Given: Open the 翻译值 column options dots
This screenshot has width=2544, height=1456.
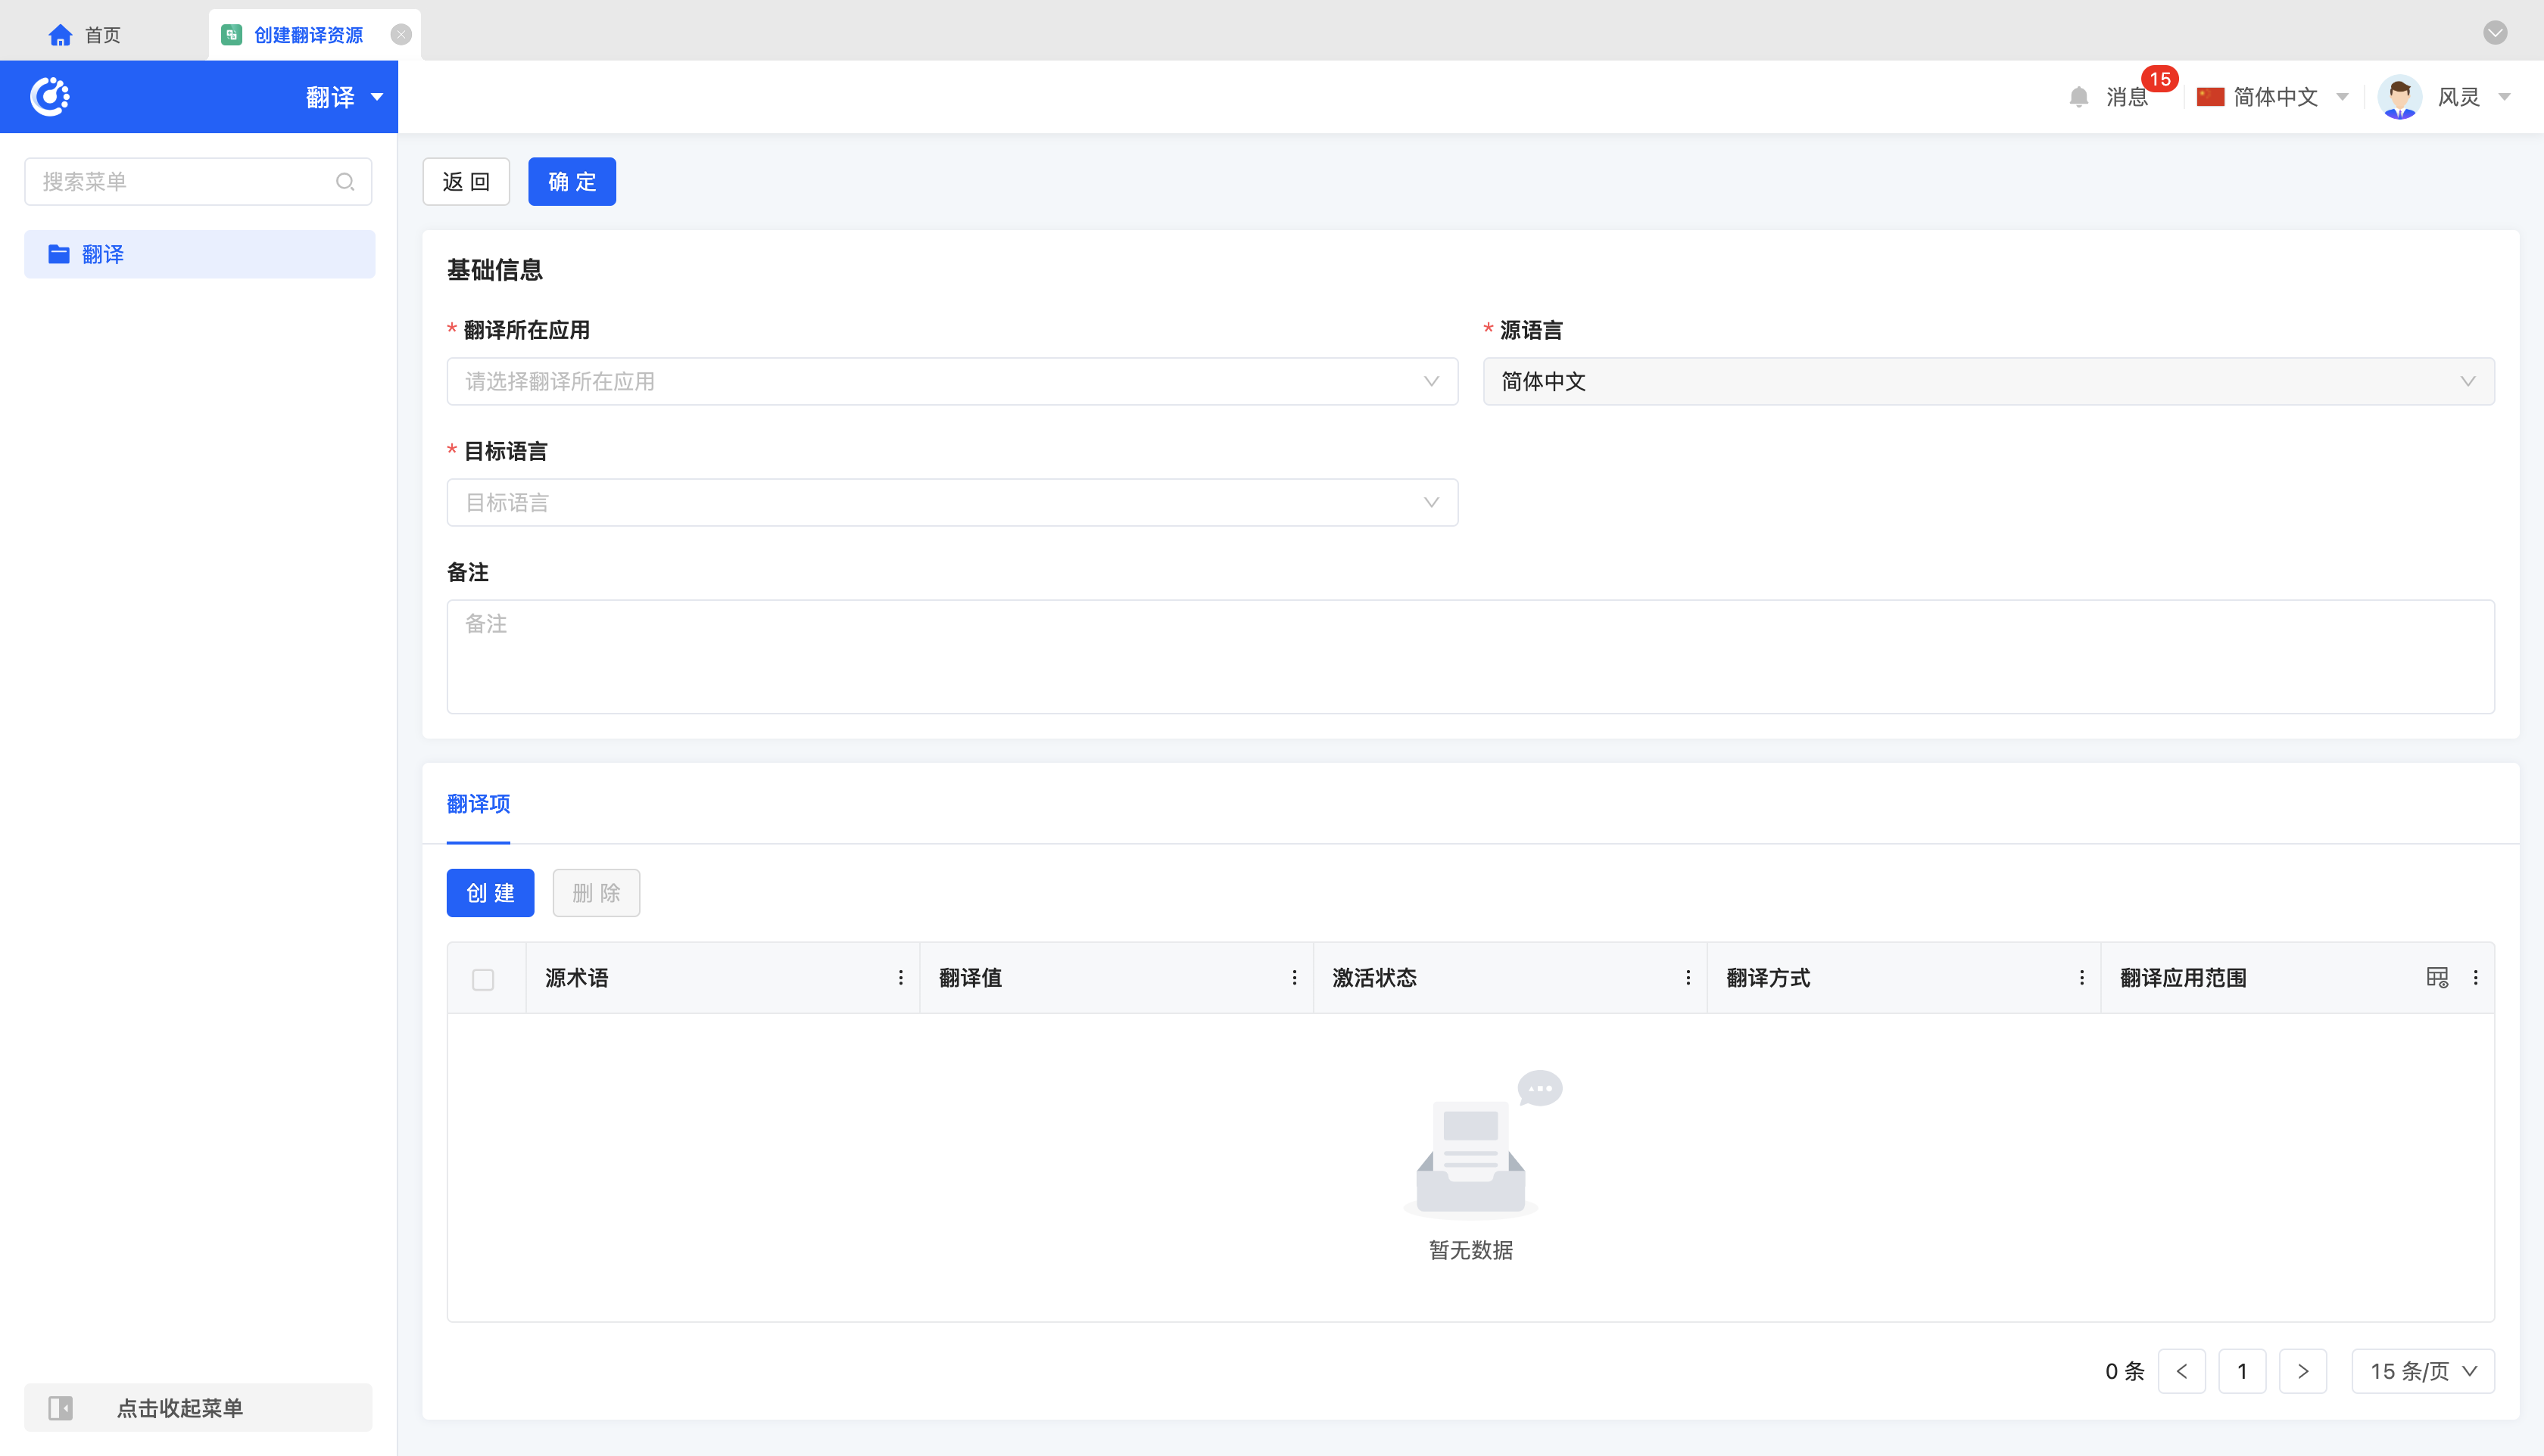Looking at the screenshot, I should (1293, 978).
